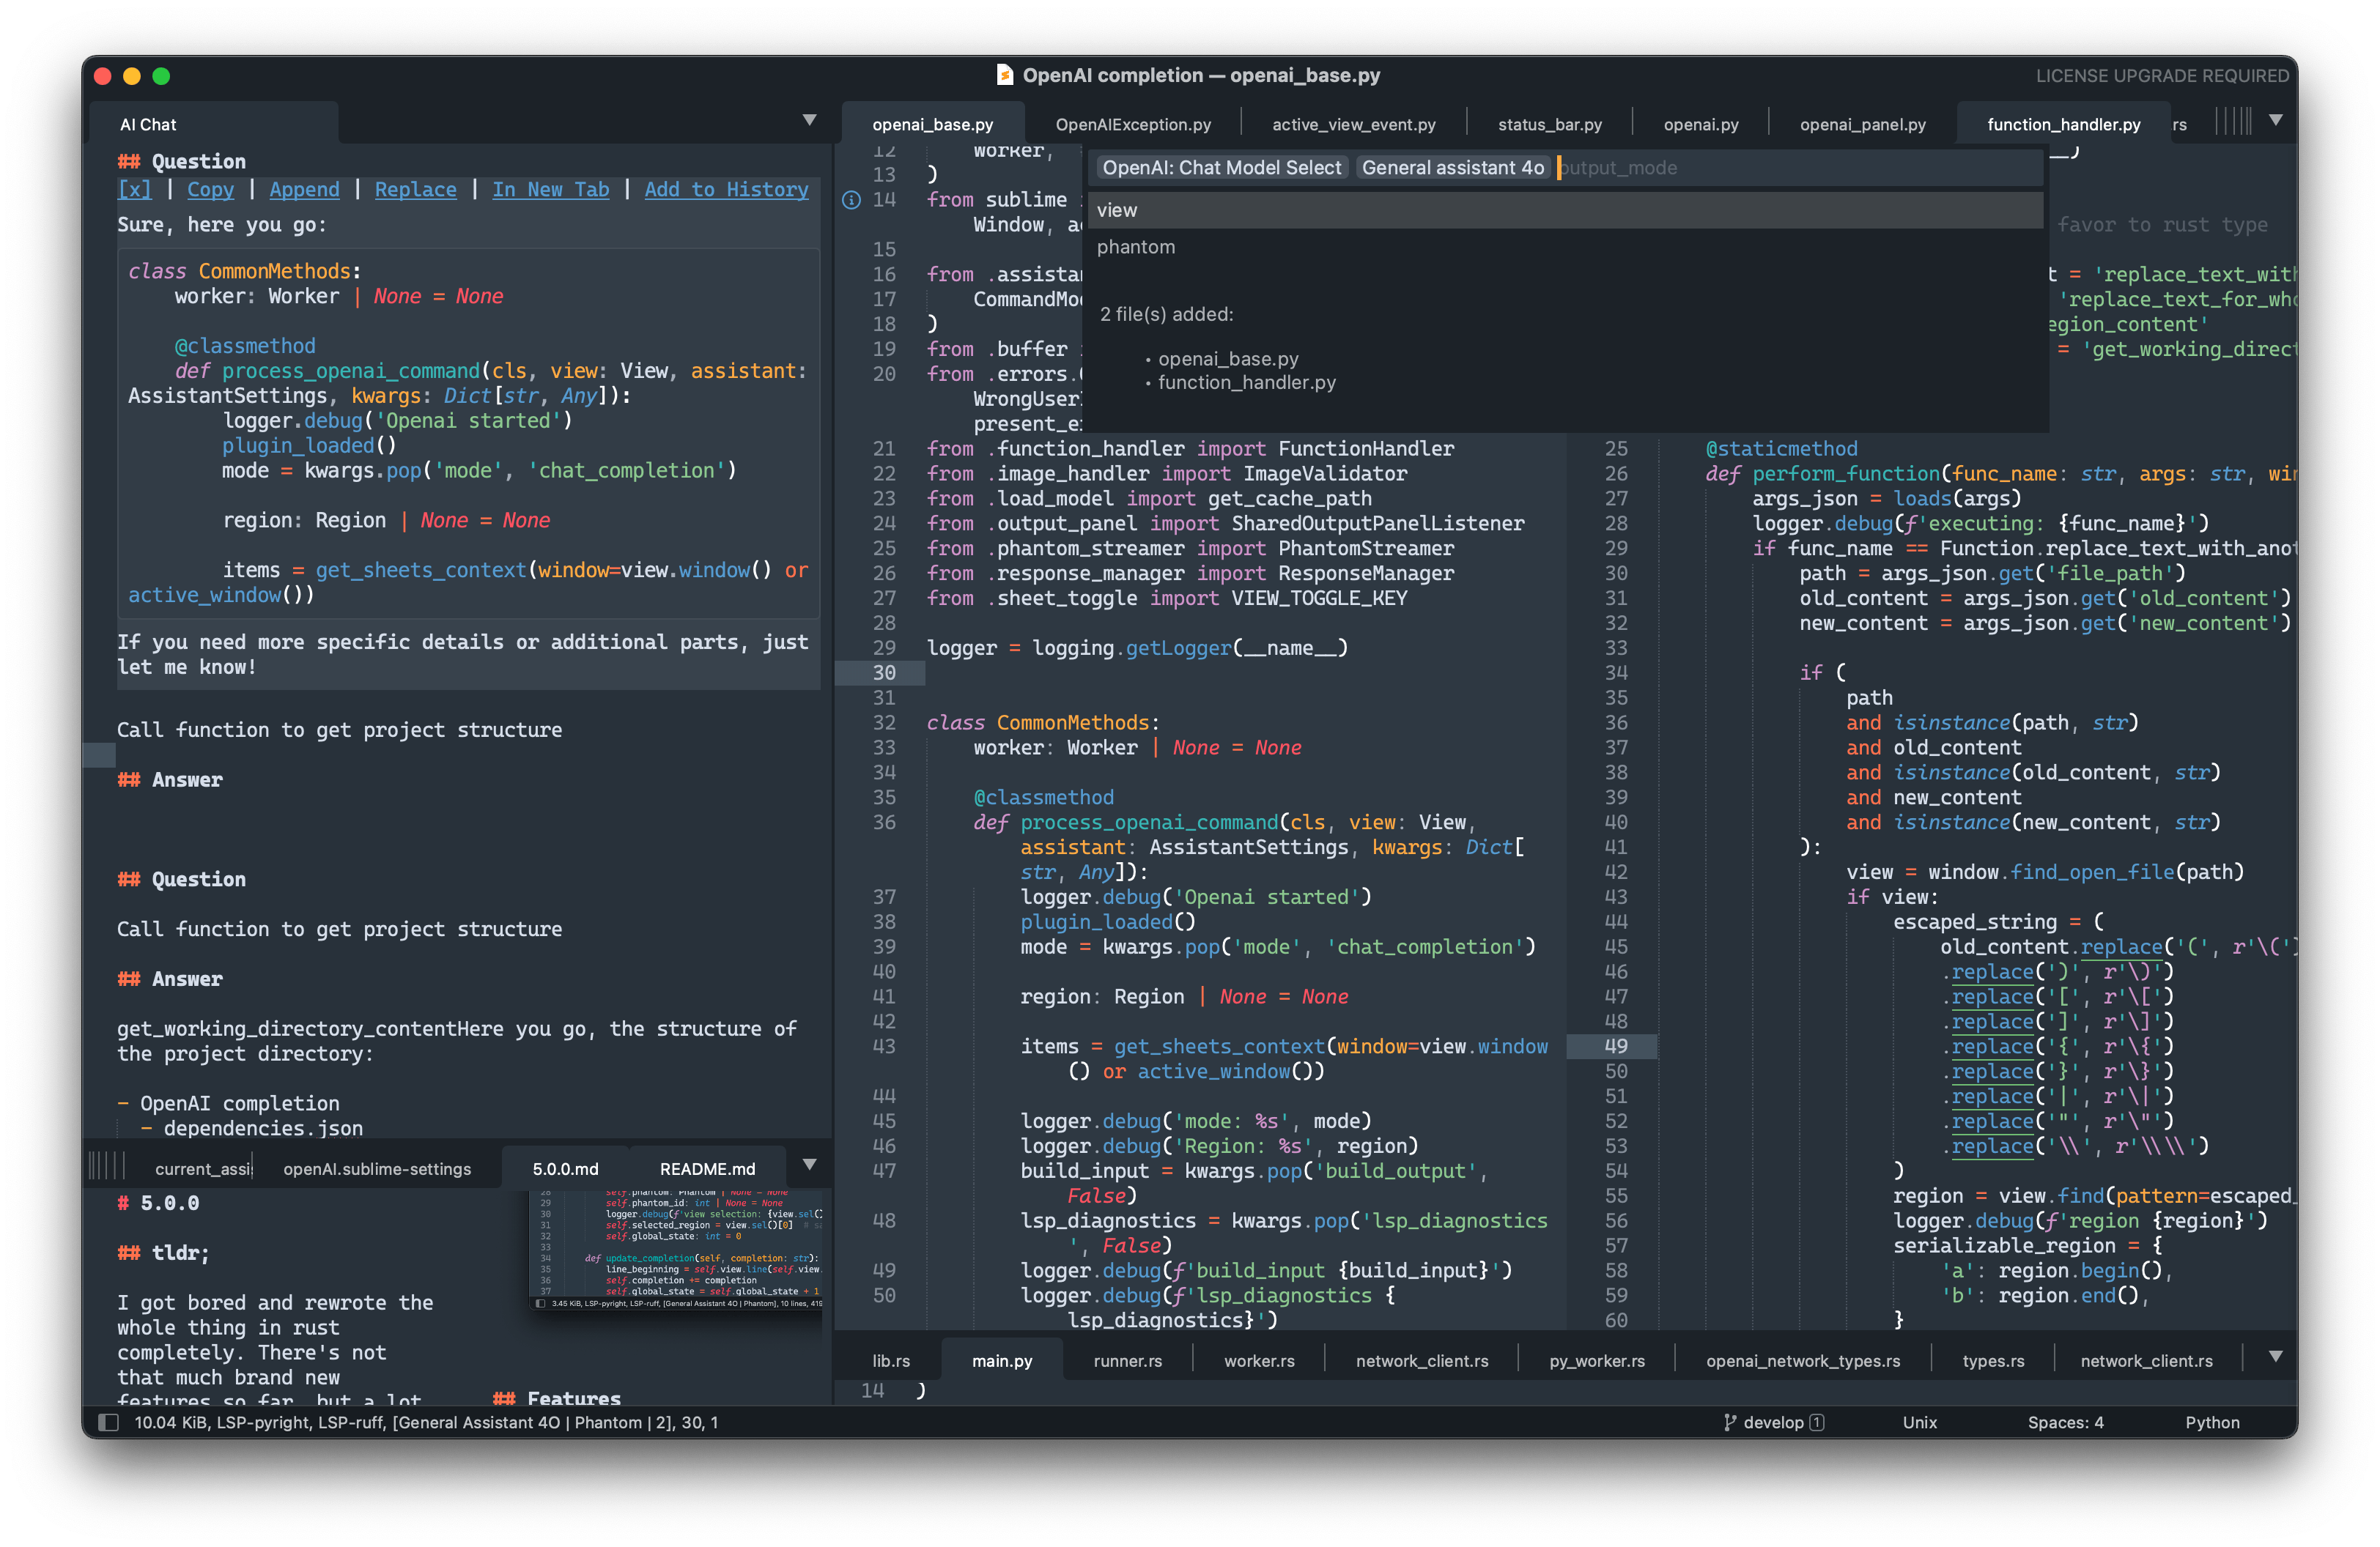
Task: Click the In New Tab link
Action: 550,189
